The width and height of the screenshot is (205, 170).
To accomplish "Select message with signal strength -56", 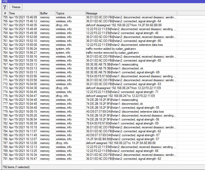I will pyautogui.click(x=123, y=119).
